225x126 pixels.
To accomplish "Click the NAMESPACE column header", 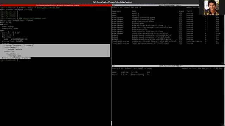I will coord(117,12).
